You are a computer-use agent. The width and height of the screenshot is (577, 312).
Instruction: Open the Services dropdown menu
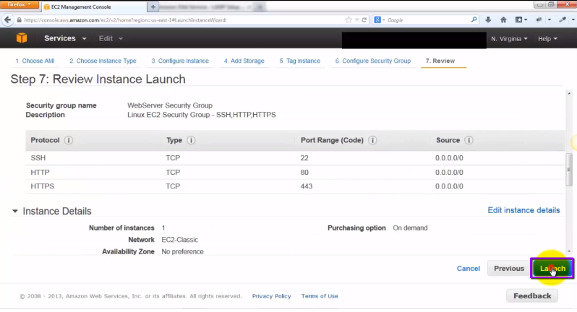click(65, 38)
